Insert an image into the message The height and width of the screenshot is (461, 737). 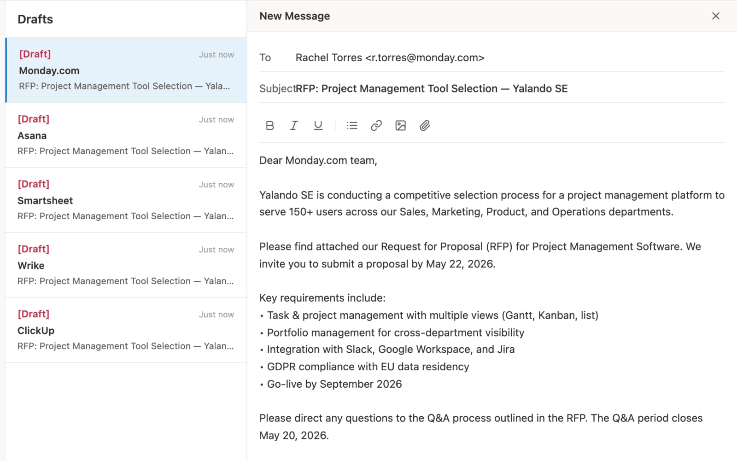pyautogui.click(x=401, y=125)
